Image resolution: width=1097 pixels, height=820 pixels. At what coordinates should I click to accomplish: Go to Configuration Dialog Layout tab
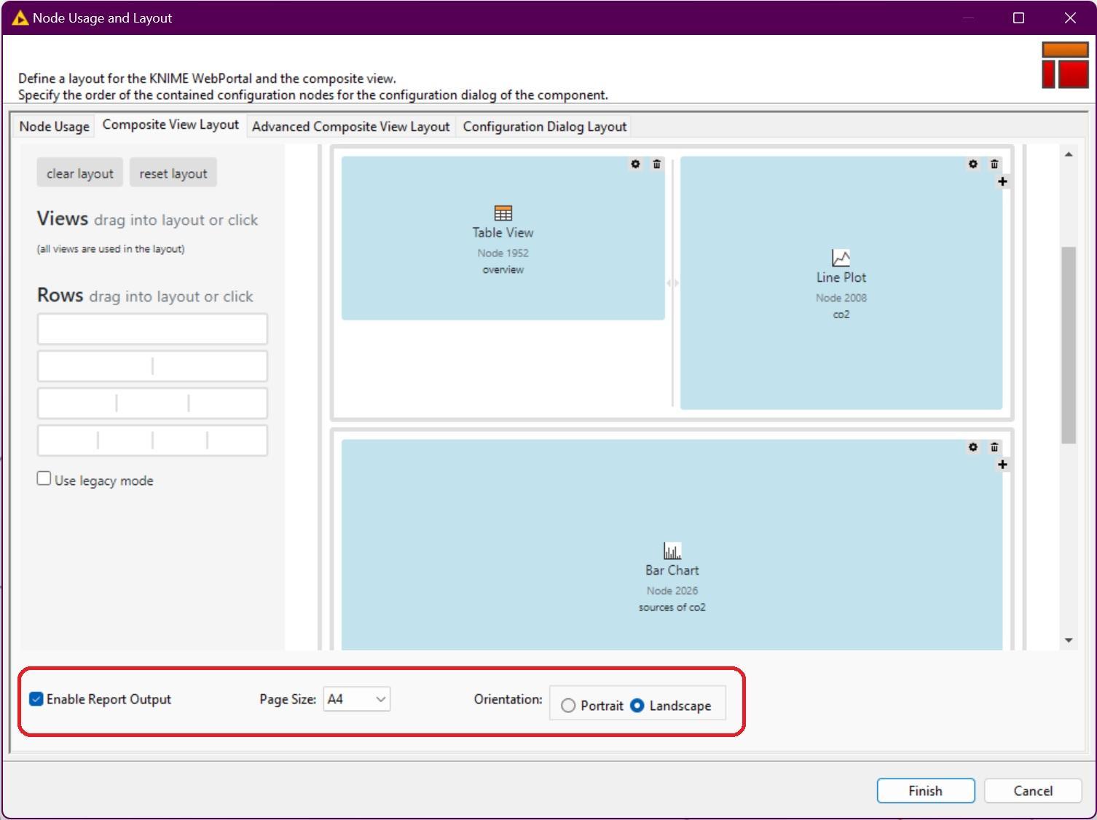pos(544,127)
